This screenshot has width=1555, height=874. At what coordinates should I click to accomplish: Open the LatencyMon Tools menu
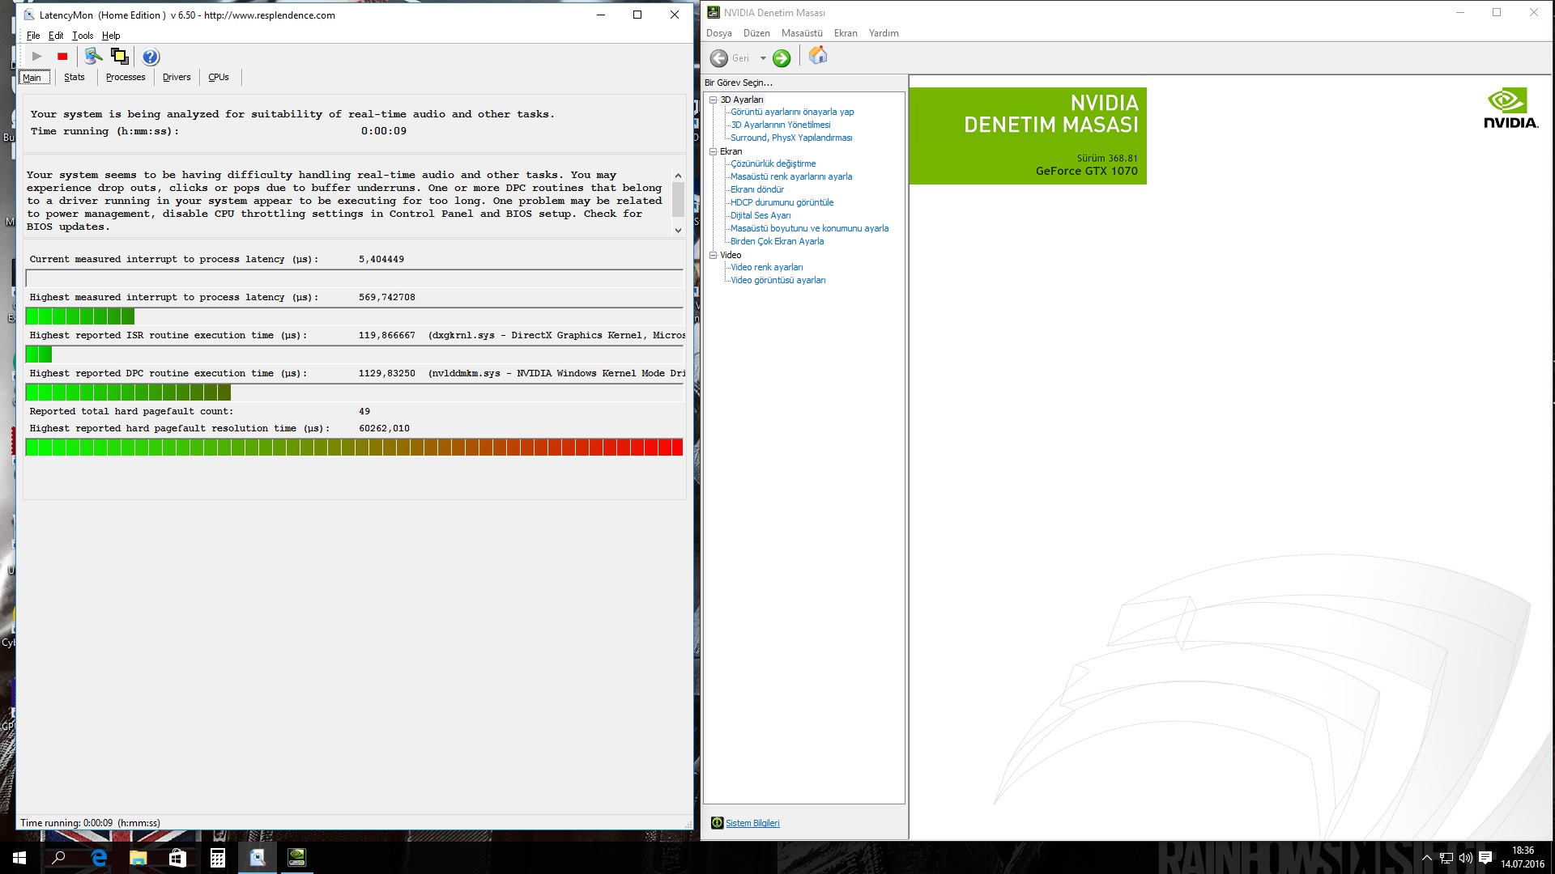pos(83,36)
